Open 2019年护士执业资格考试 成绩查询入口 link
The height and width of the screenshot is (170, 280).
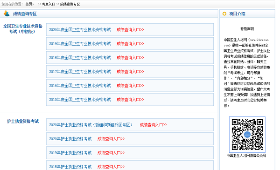tap(111, 153)
